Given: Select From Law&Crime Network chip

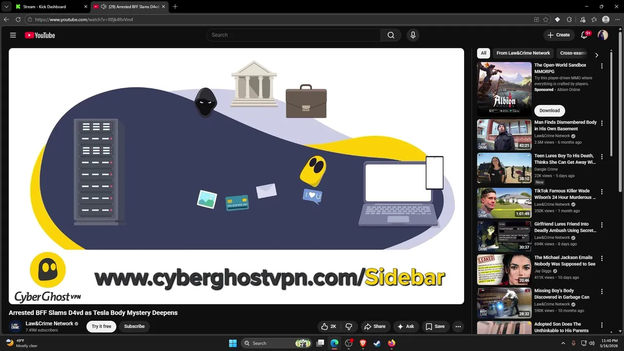Looking at the screenshot, I should click(523, 53).
